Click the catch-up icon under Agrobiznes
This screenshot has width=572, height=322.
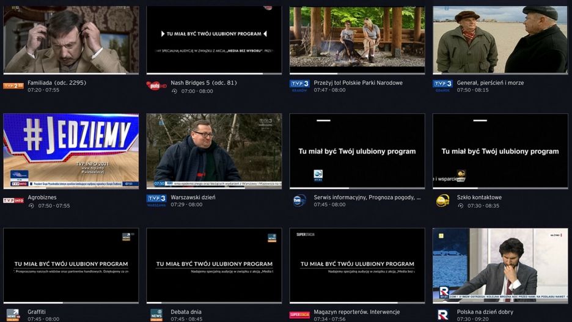(31, 206)
